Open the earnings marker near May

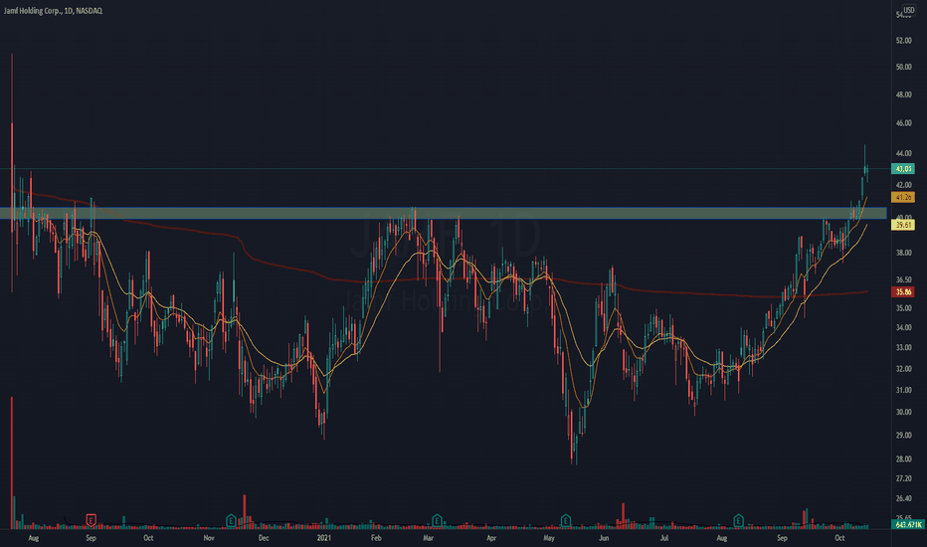tap(565, 520)
